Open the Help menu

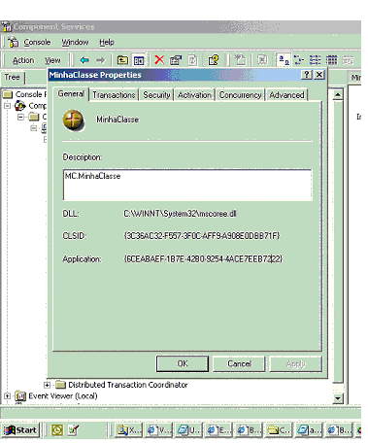(x=107, y=42)
